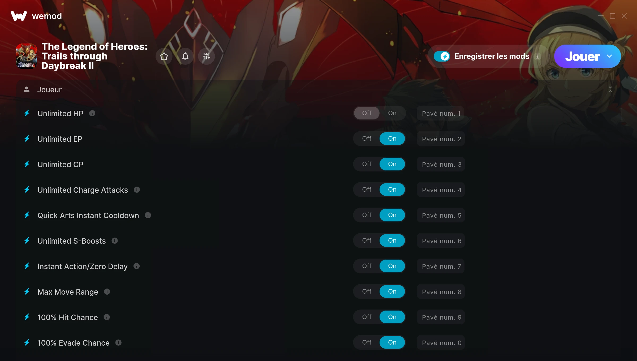The image size is (637, 361).
Task: Show info icon for Unlimited Charge Attacks
Action: [x=137, y=190]
